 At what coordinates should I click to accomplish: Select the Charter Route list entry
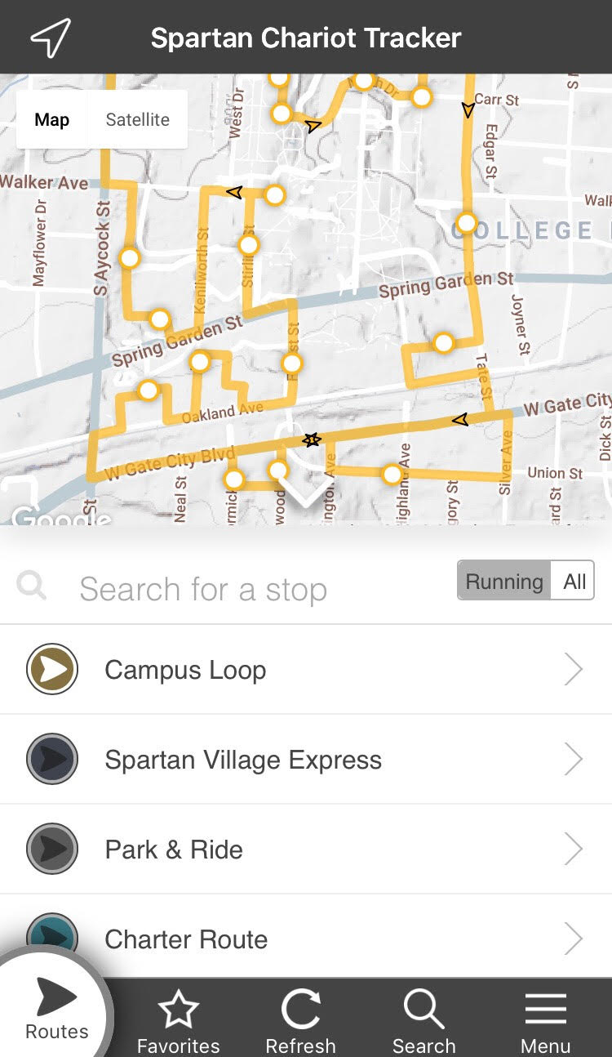click(186, 939)
